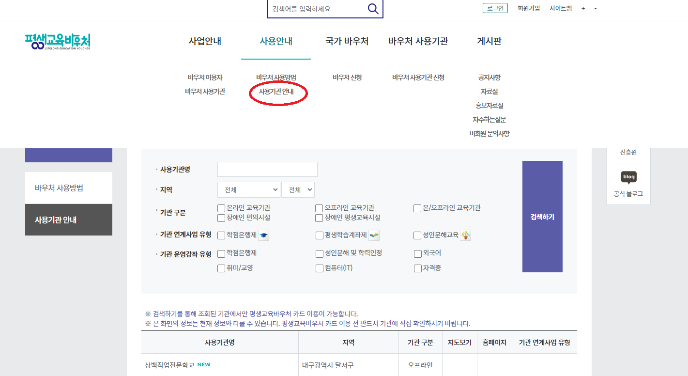Click the 홈페이지 column header
Screen dimensions: 688x376
(x=494, y=343)
